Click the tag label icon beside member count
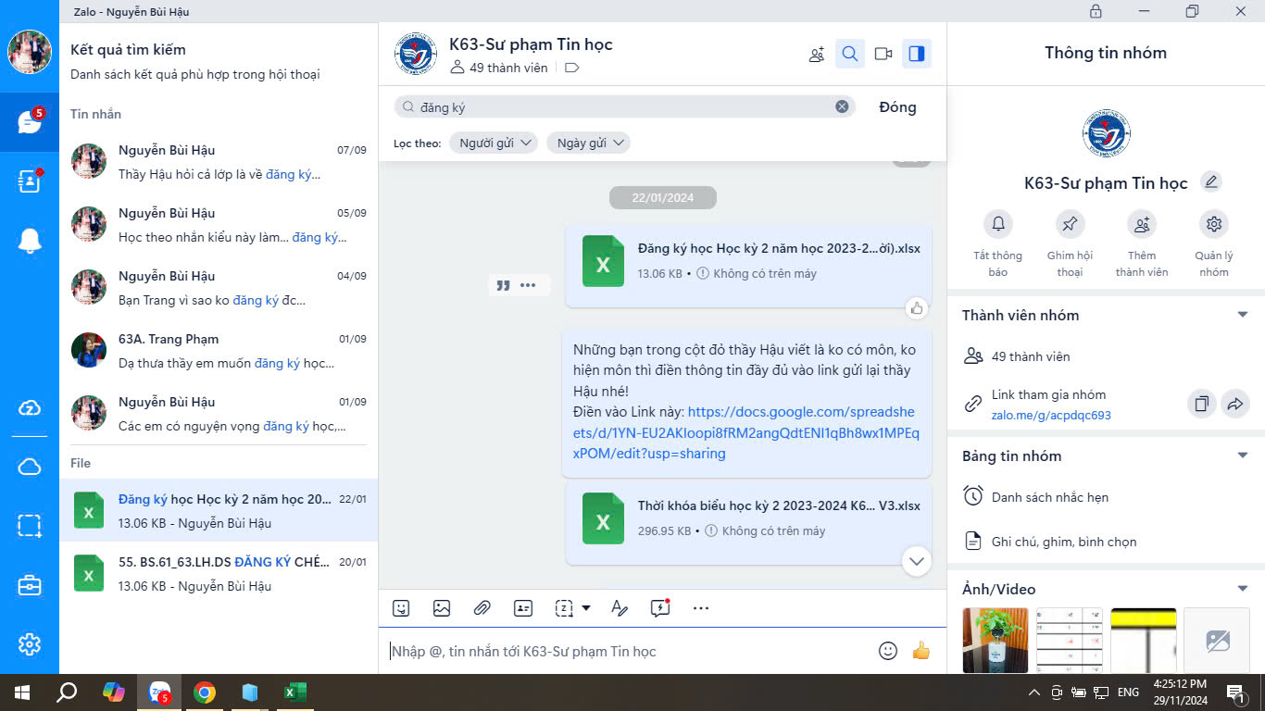 [x=572, y=68]
